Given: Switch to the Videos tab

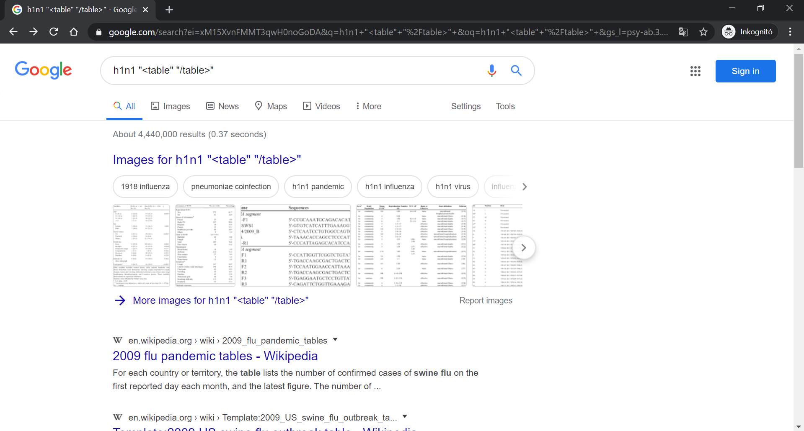Looking at the screenshot, I should [x=321, y=106].
